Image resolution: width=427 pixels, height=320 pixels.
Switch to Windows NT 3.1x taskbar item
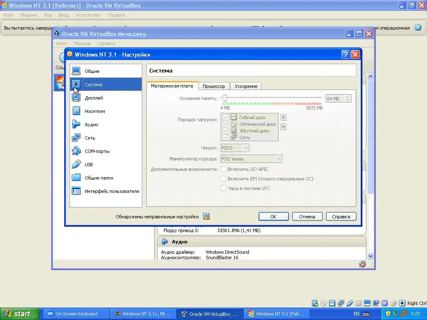pyautogui.click(x=143, y=314)
